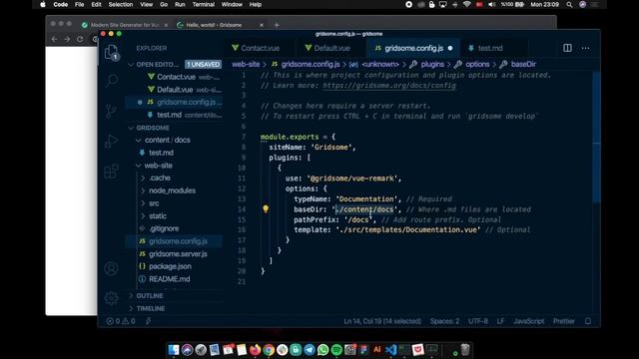Click the browser back arrow in Chrome window
Viewport: 639px width, 359px height.
54,39
